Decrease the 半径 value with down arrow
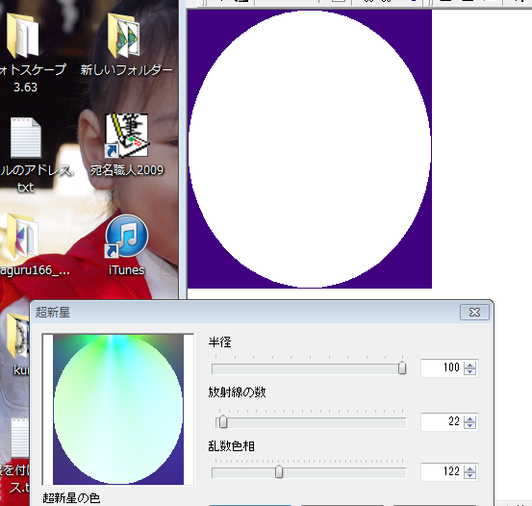Image resolution: width=532 pixels, height=506 pixels. 469,371
